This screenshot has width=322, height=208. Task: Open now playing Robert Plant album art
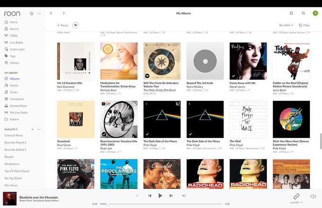click(x=10, y=199)
